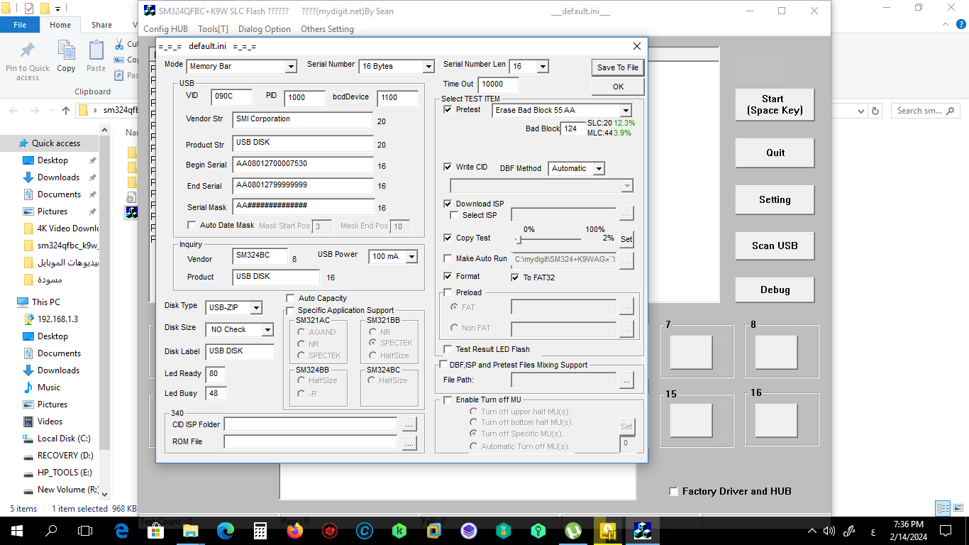
Task: Click the Cut scissors icon in Explorer ribbon
Action: click(x=118, y=44)
